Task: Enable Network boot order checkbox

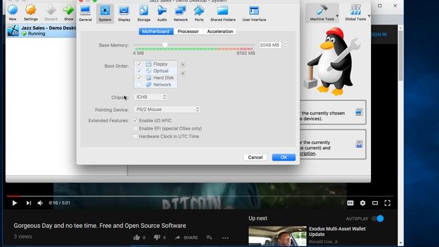Action: (x=139, y=84)
